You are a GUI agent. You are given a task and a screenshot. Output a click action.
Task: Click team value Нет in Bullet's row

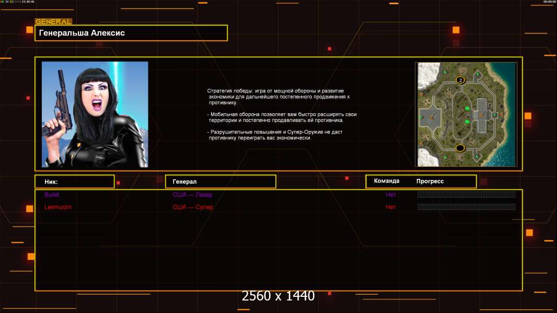tap(391, 195)
